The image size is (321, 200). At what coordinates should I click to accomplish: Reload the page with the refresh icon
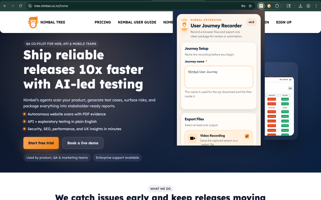21,6
